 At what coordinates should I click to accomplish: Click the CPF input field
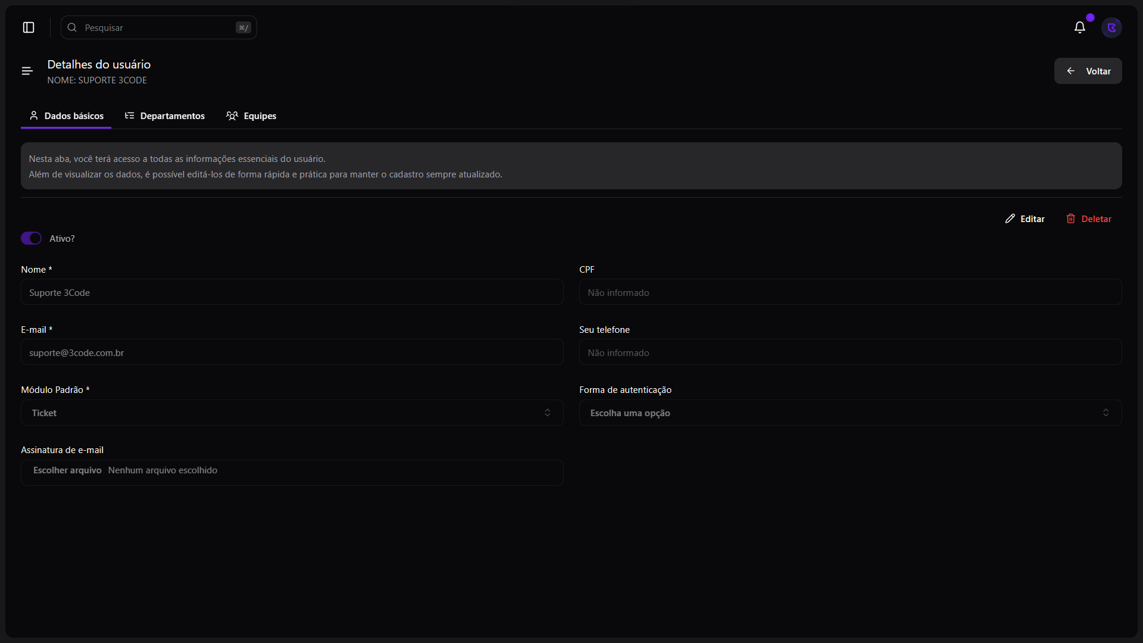[x=850, y=292]
